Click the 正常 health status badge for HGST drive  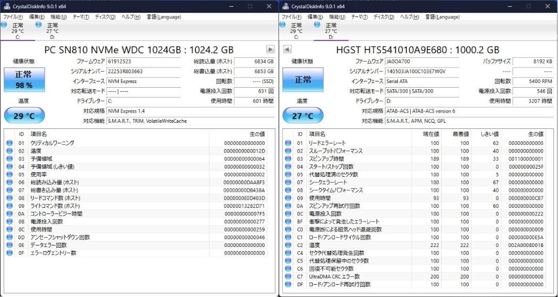click(x=304, y=80)
